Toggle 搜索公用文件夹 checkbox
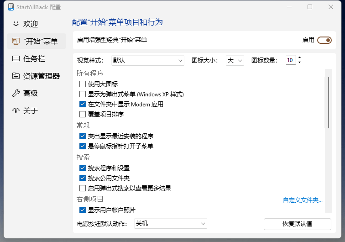345x242 pixels. pyautogui.click(x=83, y=178)
